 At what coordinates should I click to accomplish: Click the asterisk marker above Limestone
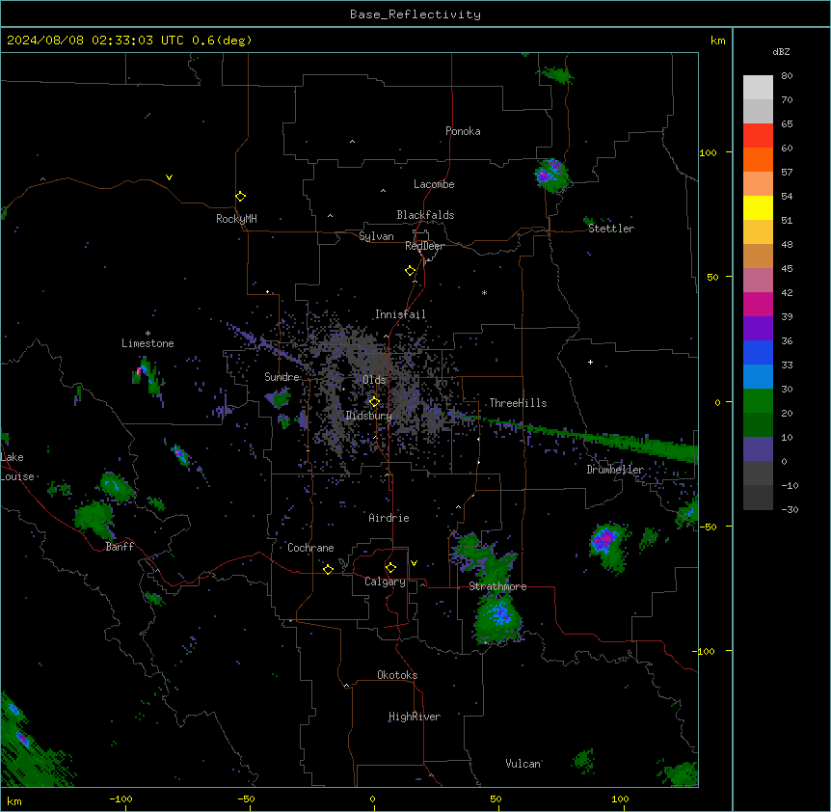tap(147, 334)
